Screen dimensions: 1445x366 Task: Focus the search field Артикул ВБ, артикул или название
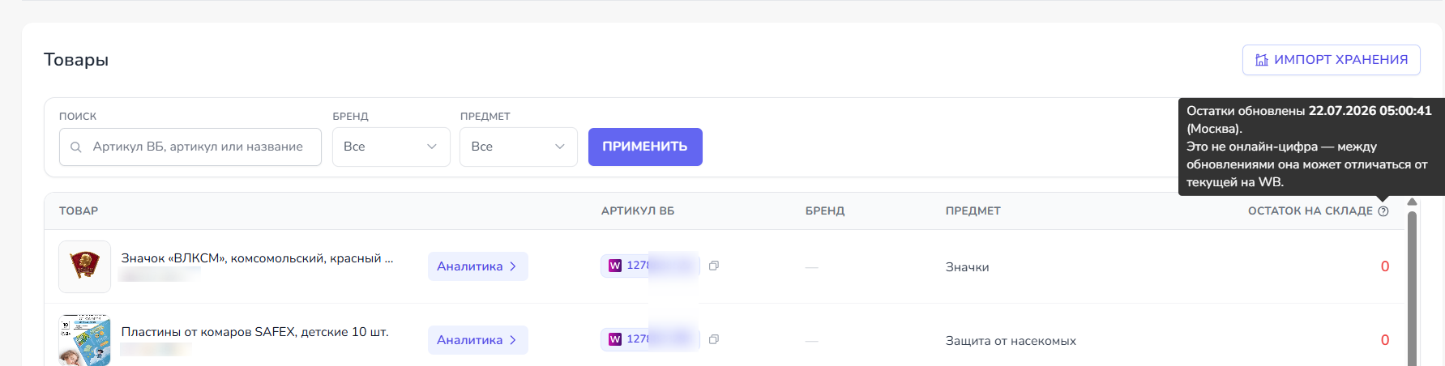190,147
